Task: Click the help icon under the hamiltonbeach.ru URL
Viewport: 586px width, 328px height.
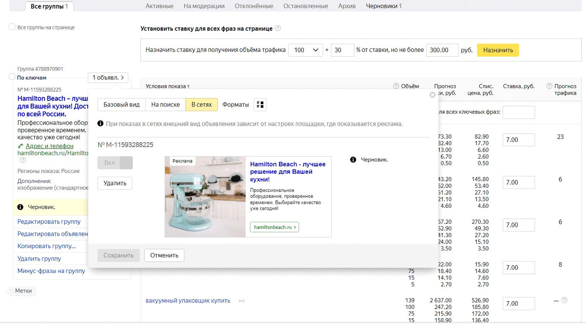Action: [23, 160]
